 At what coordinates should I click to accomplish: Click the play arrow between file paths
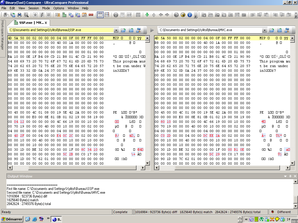point(152,30)
